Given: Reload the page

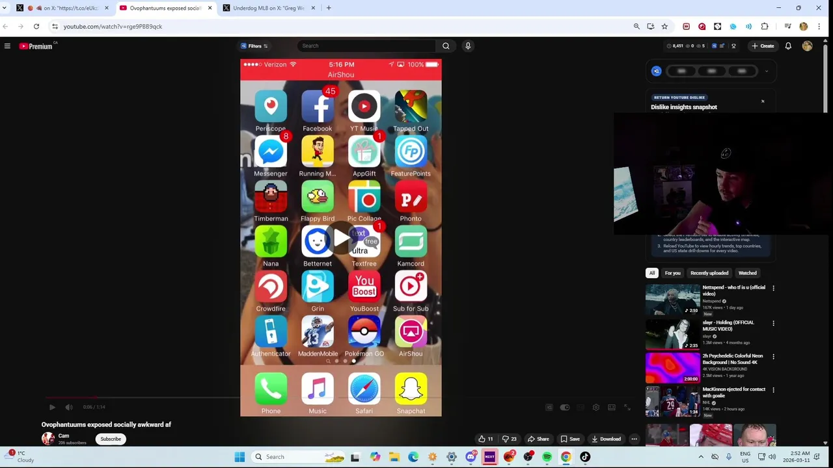Looking at the screenshot, I should coord(36,27).
